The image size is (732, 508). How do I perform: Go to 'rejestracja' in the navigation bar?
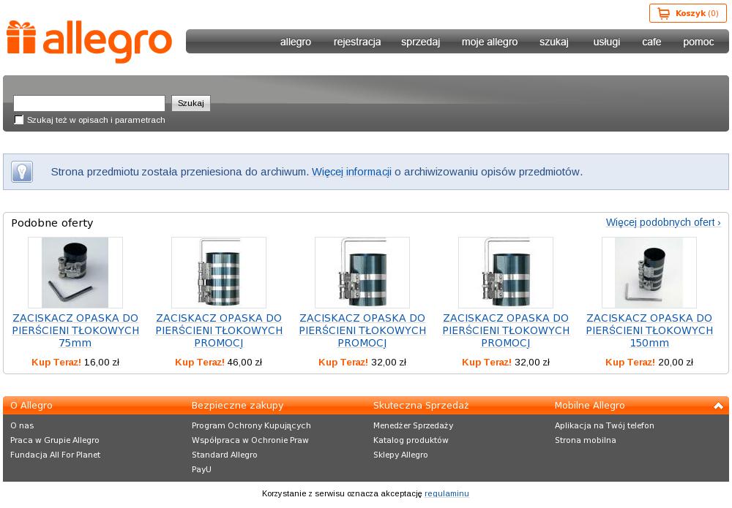[357, 42]
